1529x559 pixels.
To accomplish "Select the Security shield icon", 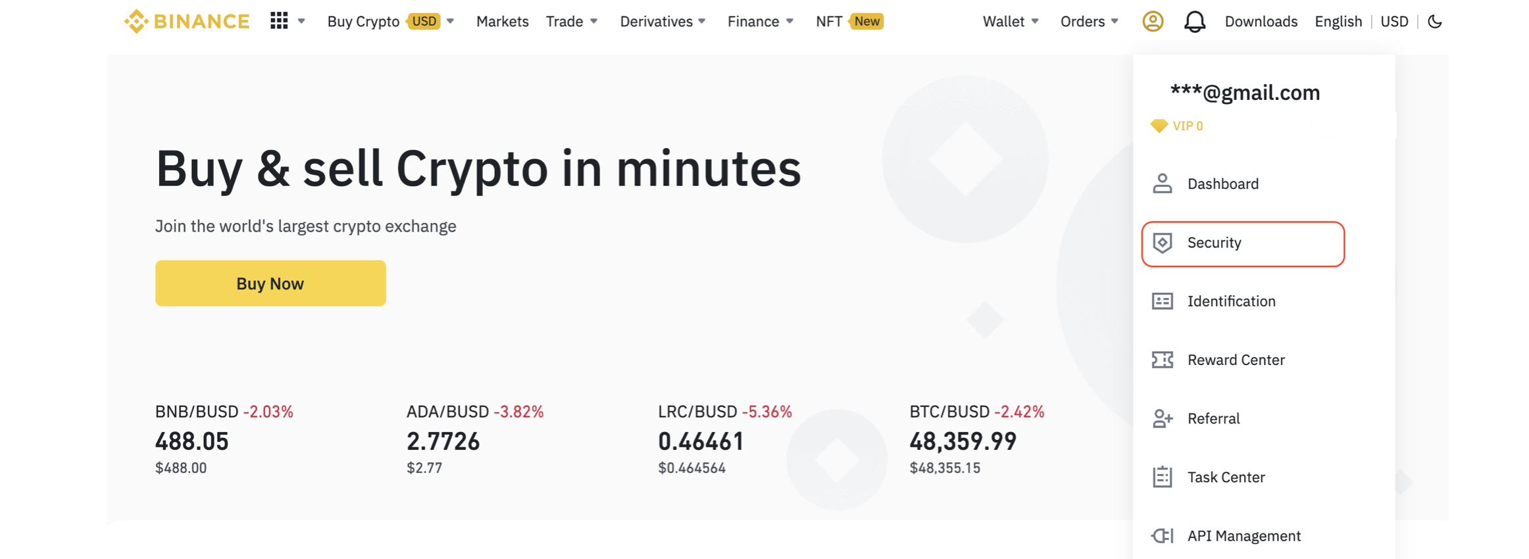I will click(x=1163, y=243).
